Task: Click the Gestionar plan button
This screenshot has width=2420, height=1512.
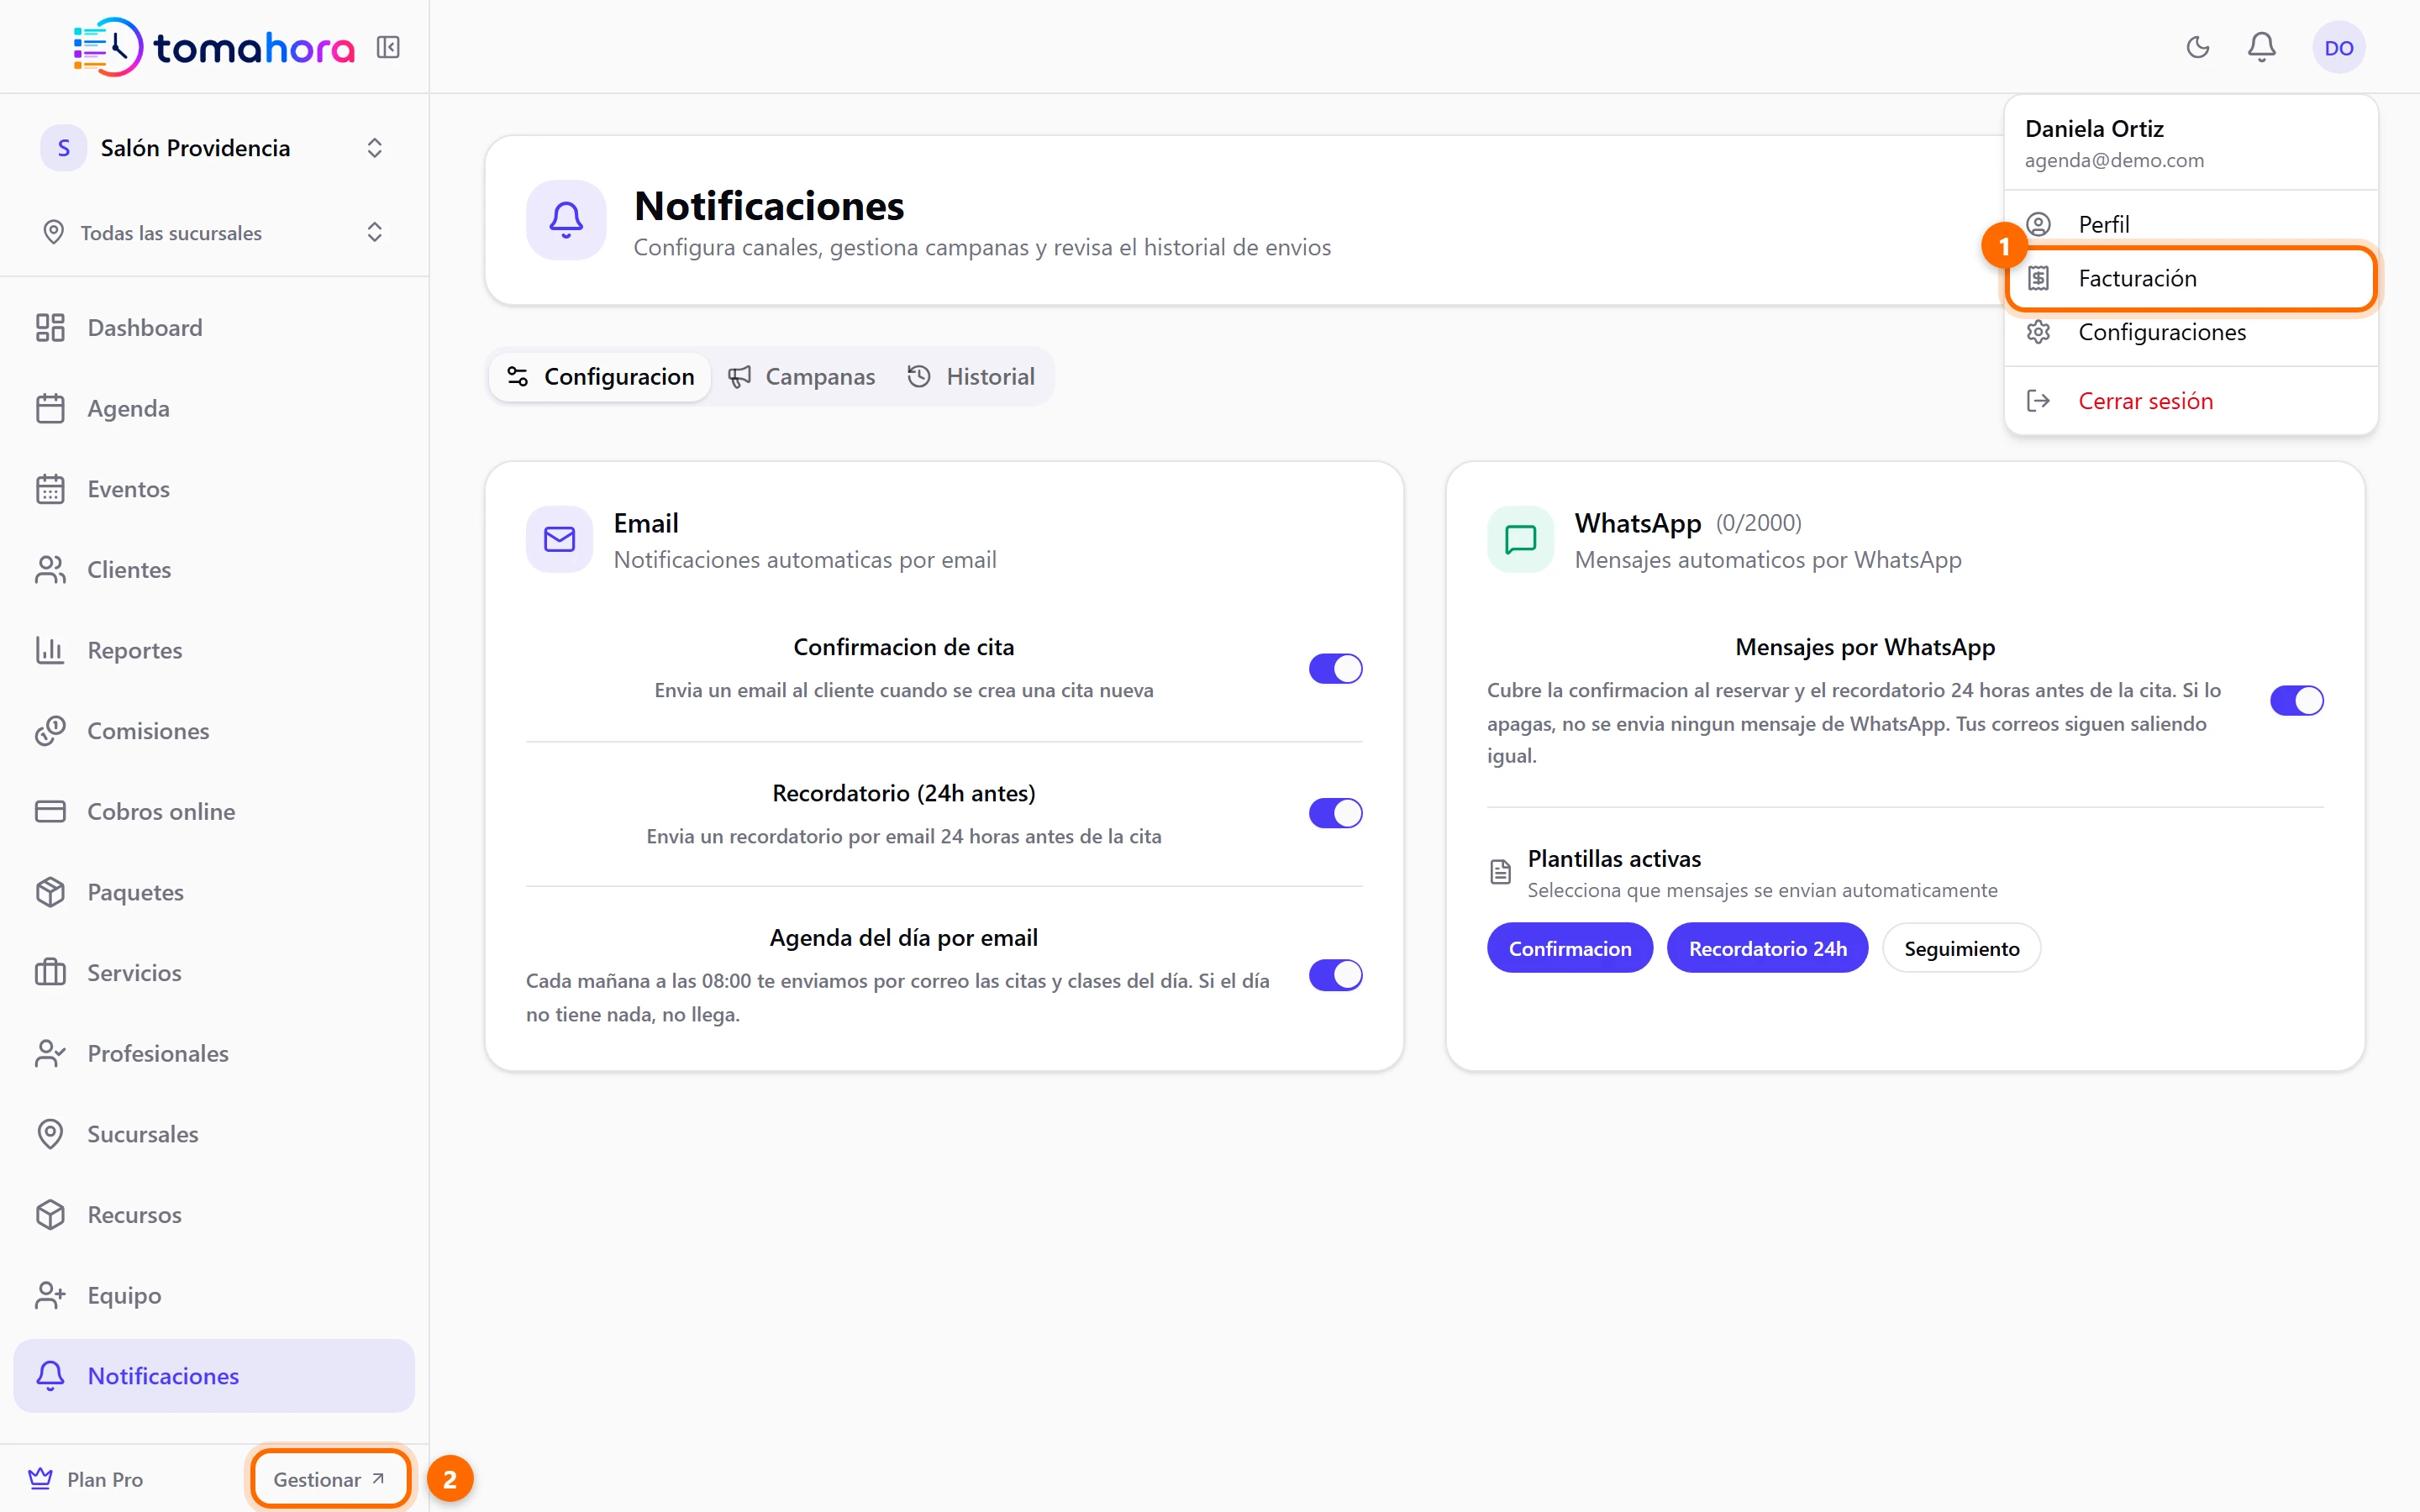Action: (330, 1479)
